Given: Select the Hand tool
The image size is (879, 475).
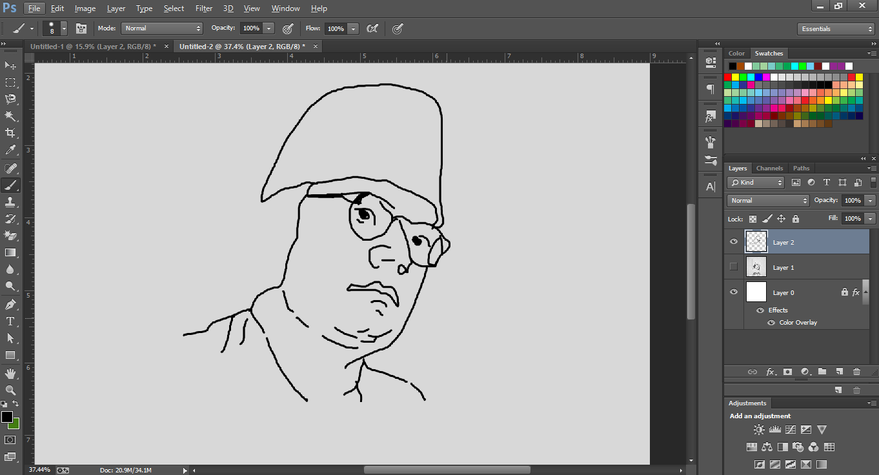Looking at the screenshot, I should 10,374.
